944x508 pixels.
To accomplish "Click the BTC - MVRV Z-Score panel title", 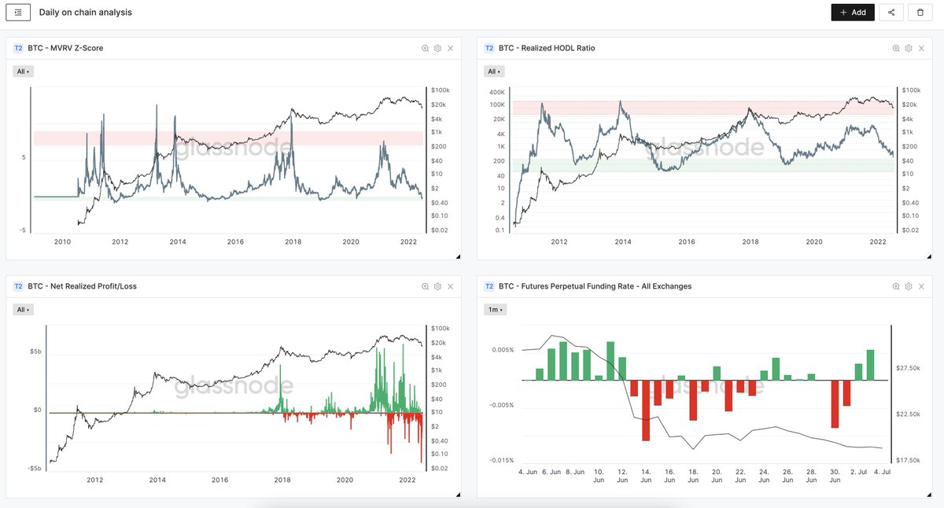I will [65, 48].
